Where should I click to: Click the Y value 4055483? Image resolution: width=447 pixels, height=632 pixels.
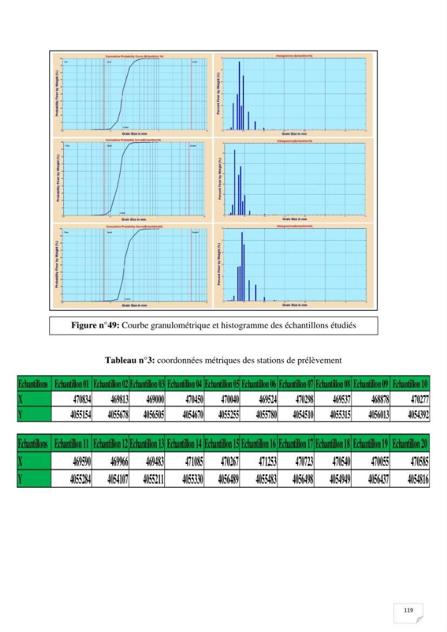pos(266,479)
